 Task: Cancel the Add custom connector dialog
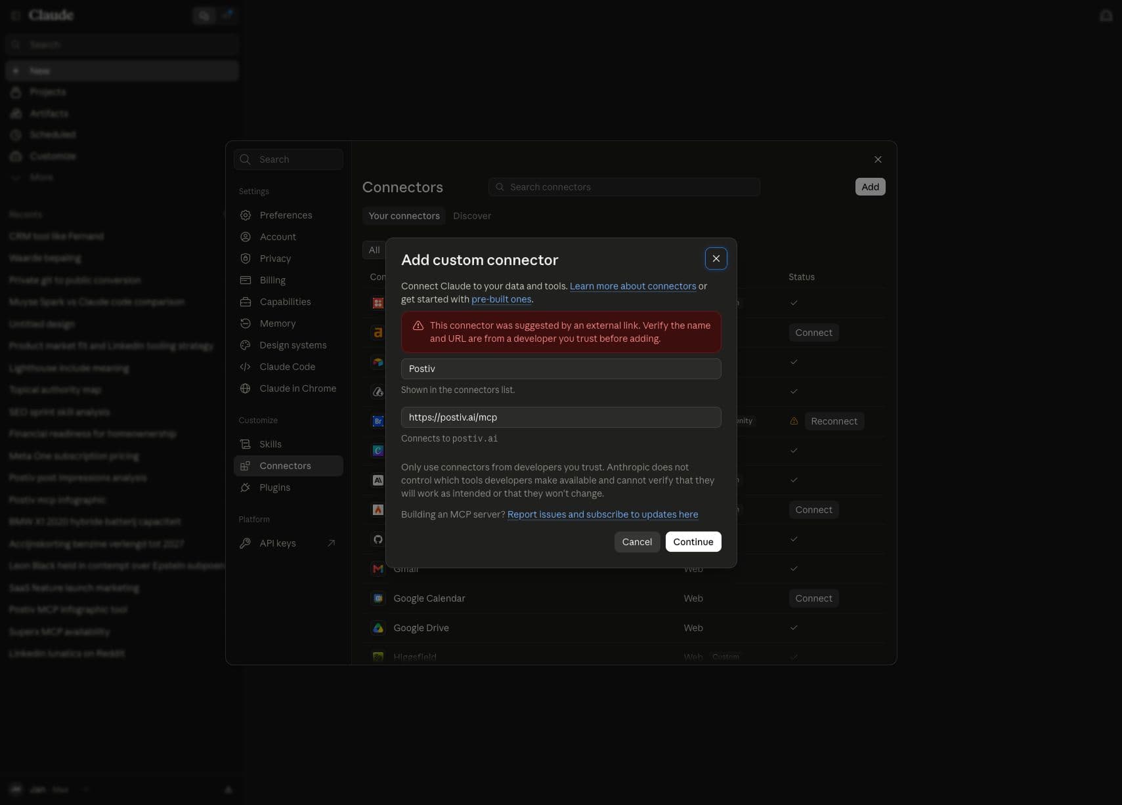point(637,542)
